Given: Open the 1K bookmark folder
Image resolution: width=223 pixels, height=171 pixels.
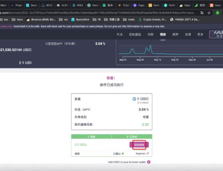Looking at the screenshot, I should (x=97, y=20).
